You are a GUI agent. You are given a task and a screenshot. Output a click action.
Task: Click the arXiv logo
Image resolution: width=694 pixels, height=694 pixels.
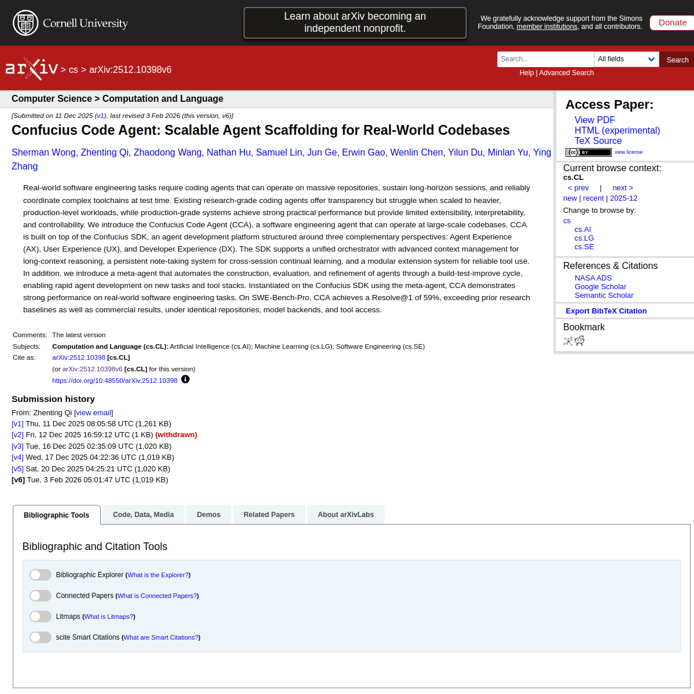[x=32, y=69]
